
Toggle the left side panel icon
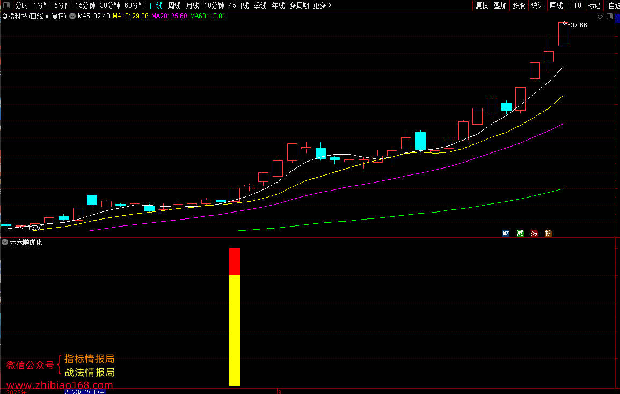(6, 5)
